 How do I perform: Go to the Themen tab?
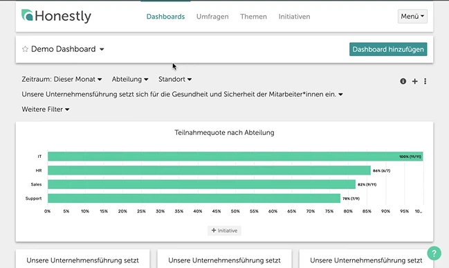point(253,17)
